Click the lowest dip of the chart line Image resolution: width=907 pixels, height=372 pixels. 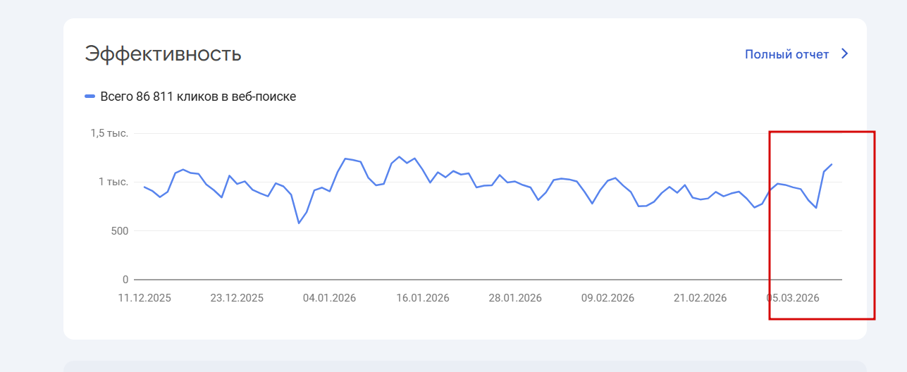pos(299,223)
